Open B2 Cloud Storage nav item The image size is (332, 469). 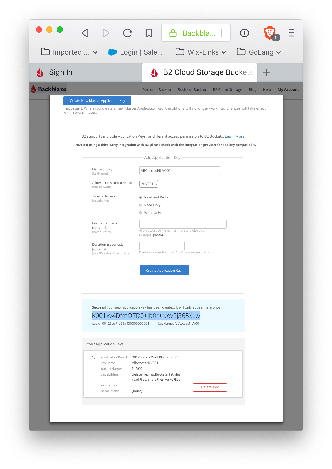[x=227, y=90]
